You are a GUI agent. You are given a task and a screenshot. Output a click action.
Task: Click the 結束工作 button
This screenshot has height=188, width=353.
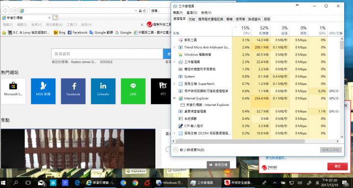point(331,150)
